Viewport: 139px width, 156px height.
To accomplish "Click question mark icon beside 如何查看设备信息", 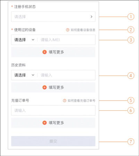I will (x=68, y=30).
